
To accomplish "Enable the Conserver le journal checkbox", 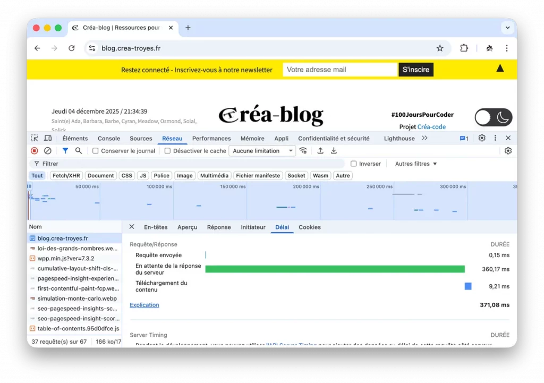I will click(96, 151).
